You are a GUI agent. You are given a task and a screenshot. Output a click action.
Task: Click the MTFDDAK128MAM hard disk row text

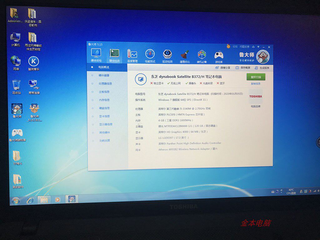pyautogui.click(x=188, y=126)
